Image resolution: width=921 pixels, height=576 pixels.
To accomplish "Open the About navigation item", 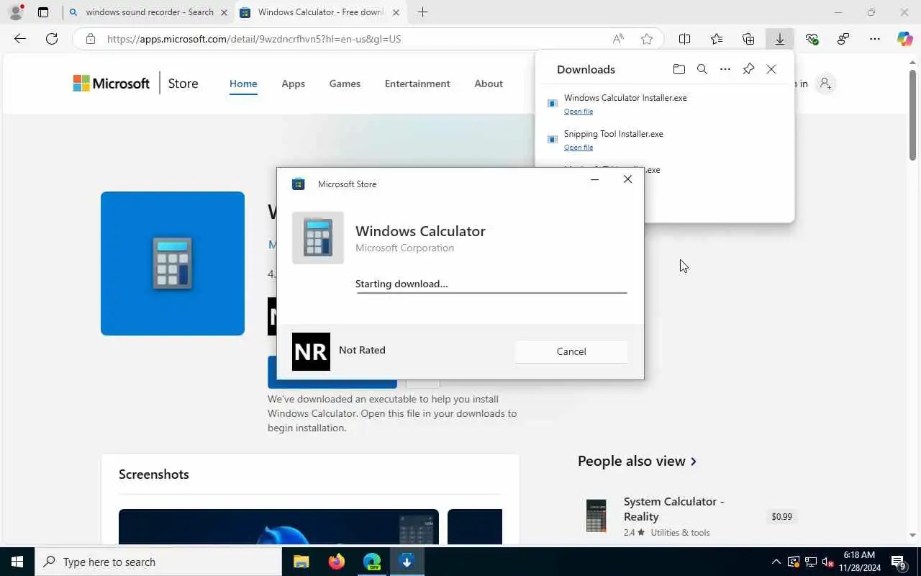I will click(x=489, y=84).
